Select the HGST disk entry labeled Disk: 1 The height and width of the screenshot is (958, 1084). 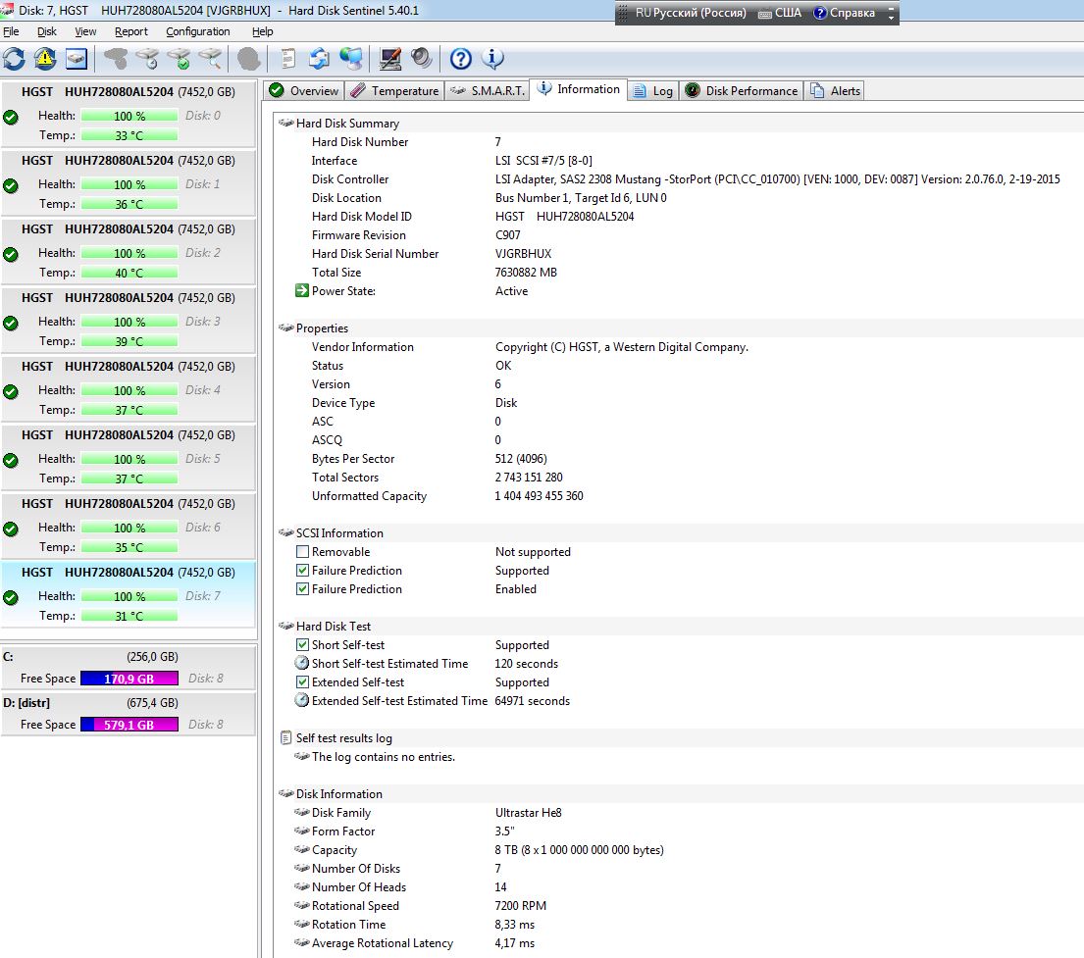(x=129, y=181)
